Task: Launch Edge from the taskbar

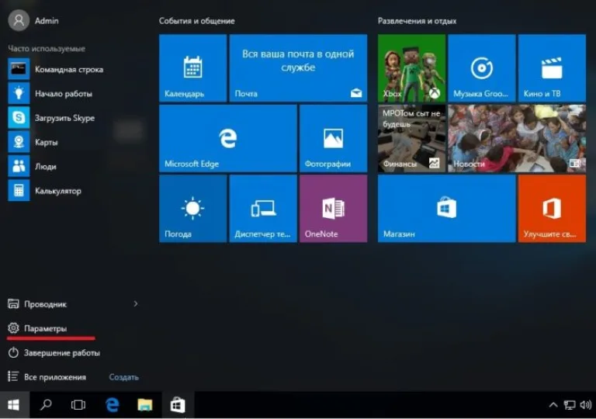Action: pos(112,405)
